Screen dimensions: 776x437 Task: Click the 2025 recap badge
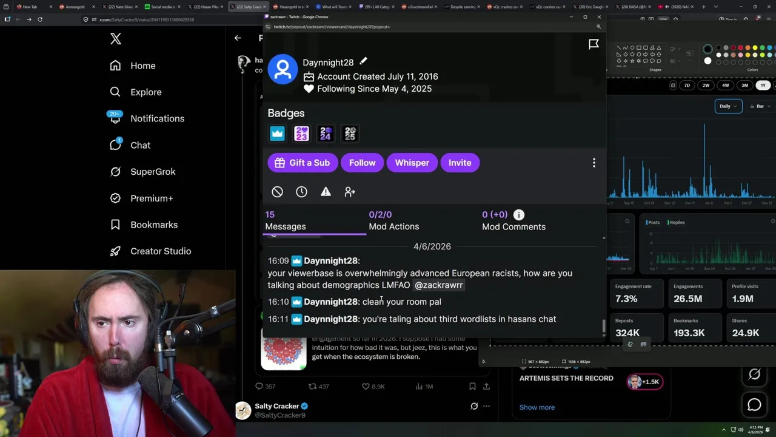[x=350, y=134]
